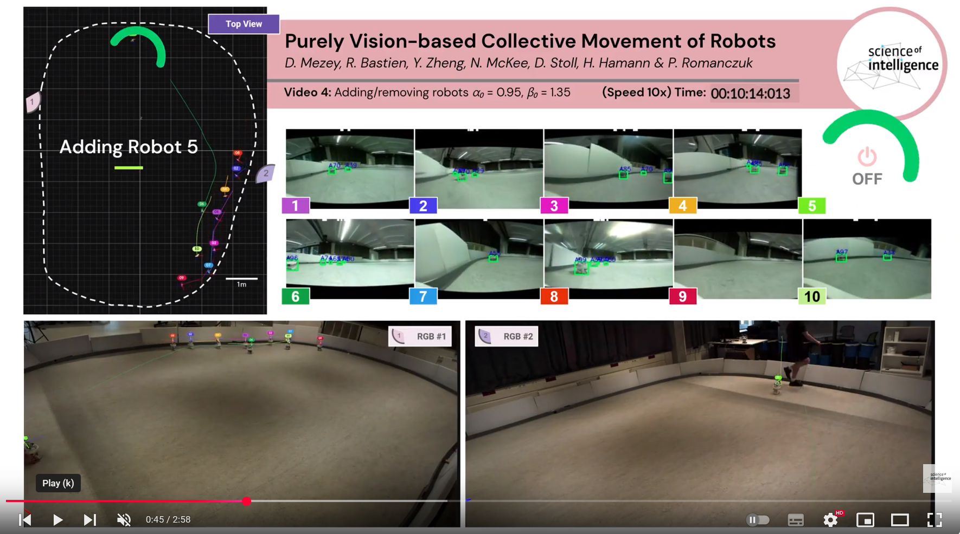
Task: Click the author list line
Action: tap(518, 63)
